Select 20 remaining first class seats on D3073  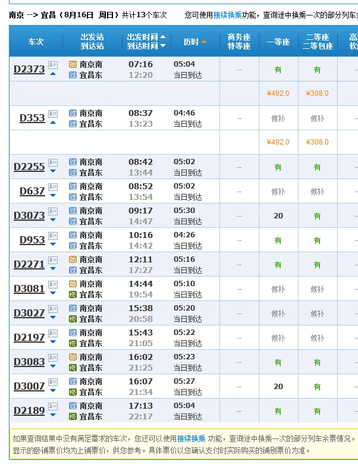coord(278,215)
